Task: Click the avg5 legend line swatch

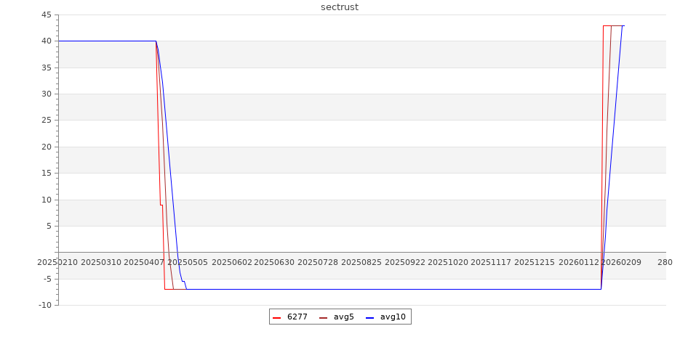Action: pos(324,317)
